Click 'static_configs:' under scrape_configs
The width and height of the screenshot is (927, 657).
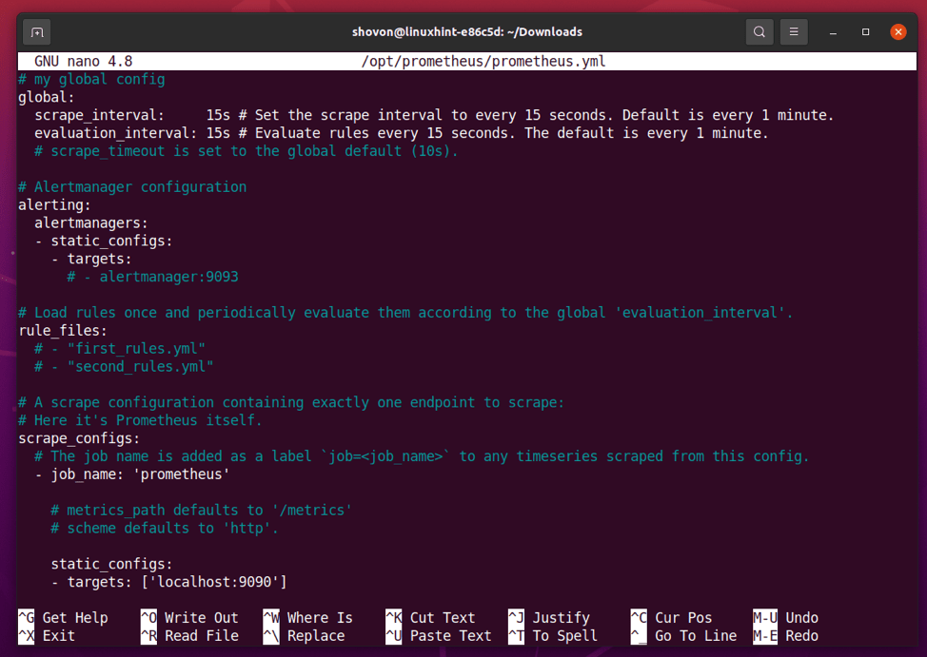[111, 564]
